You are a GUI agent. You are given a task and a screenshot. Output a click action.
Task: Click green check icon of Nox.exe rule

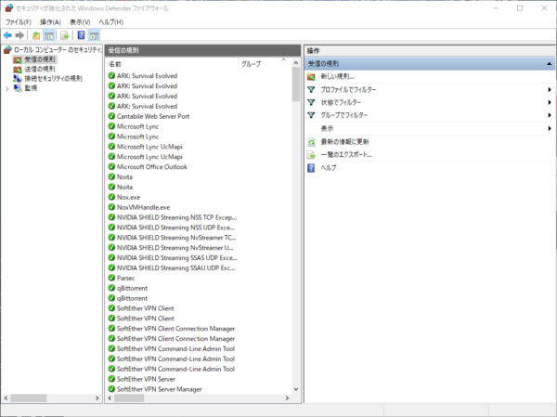pos(111,197)
